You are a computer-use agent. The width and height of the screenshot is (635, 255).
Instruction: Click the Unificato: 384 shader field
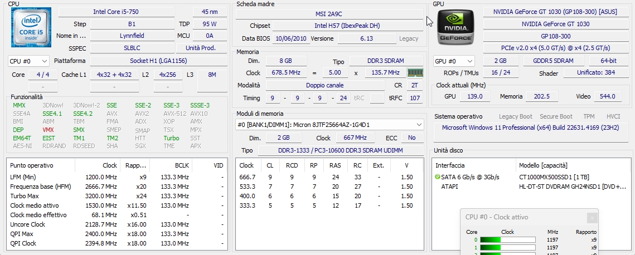click(x=596, y=73)
